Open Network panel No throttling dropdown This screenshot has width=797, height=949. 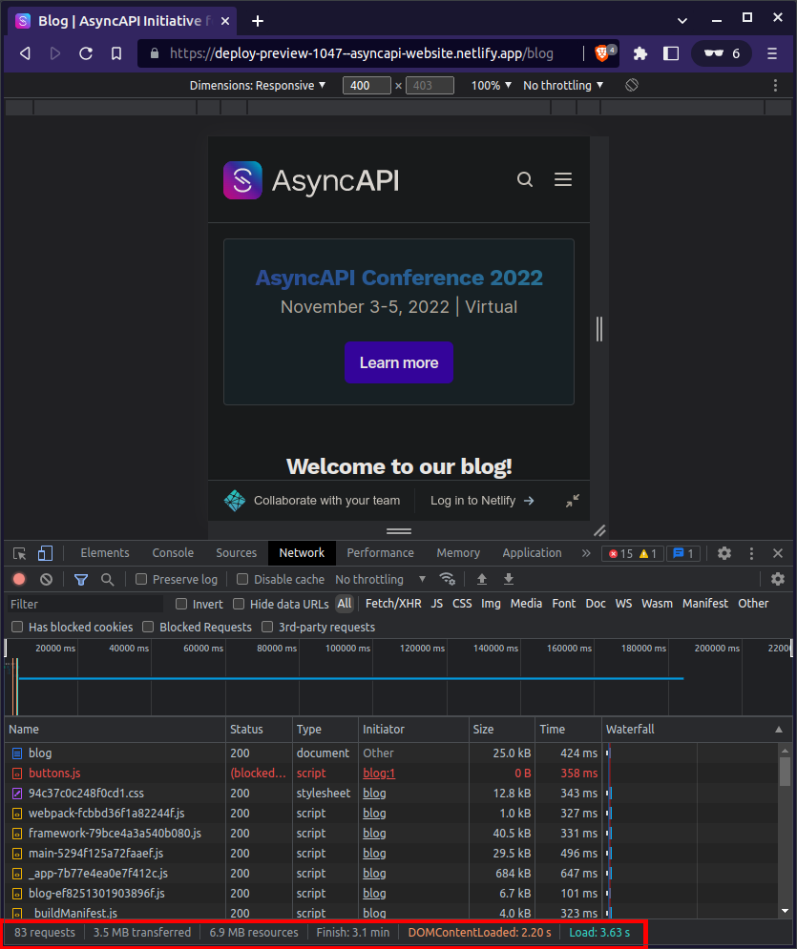tap(380, 579)
